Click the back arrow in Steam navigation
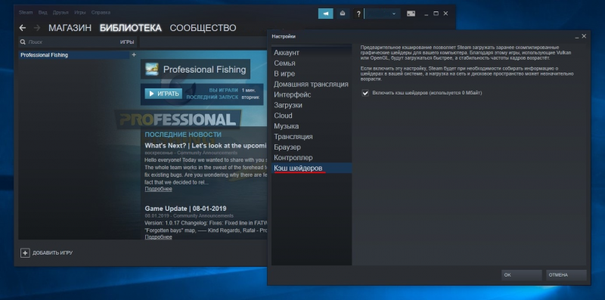 [x=23, y=28]
